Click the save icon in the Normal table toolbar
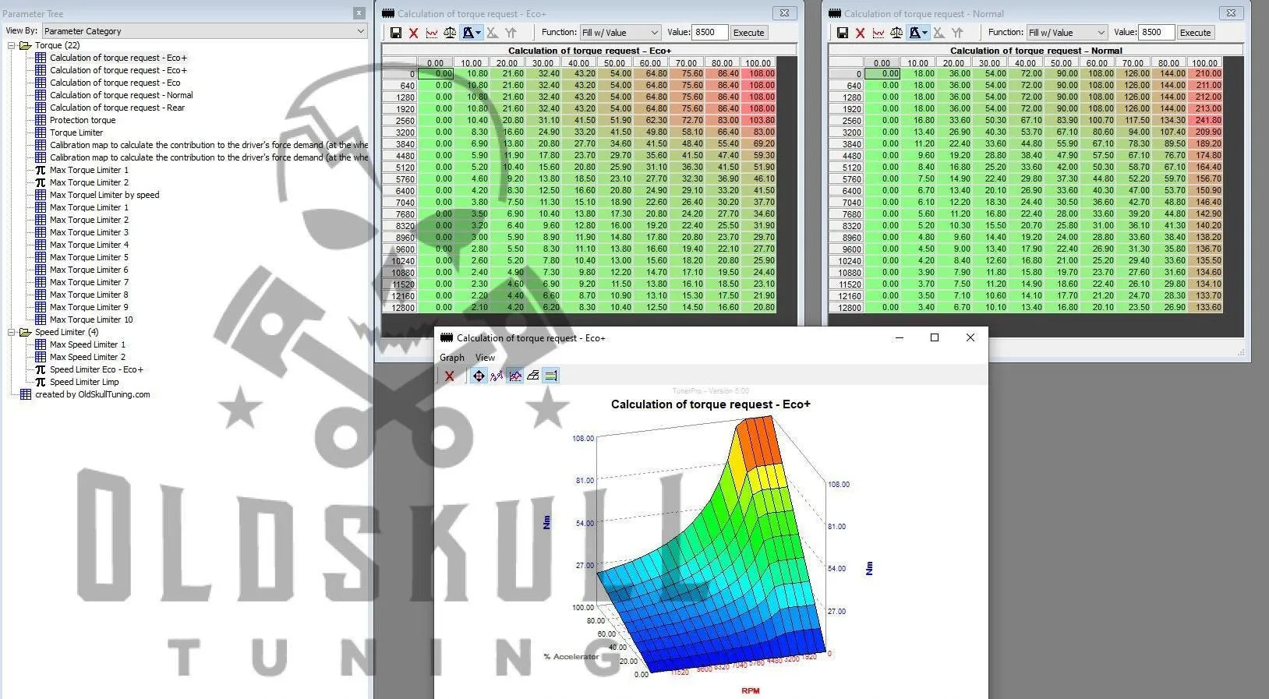This screenshot has width=1269, height=699. (x=843, y=33)
